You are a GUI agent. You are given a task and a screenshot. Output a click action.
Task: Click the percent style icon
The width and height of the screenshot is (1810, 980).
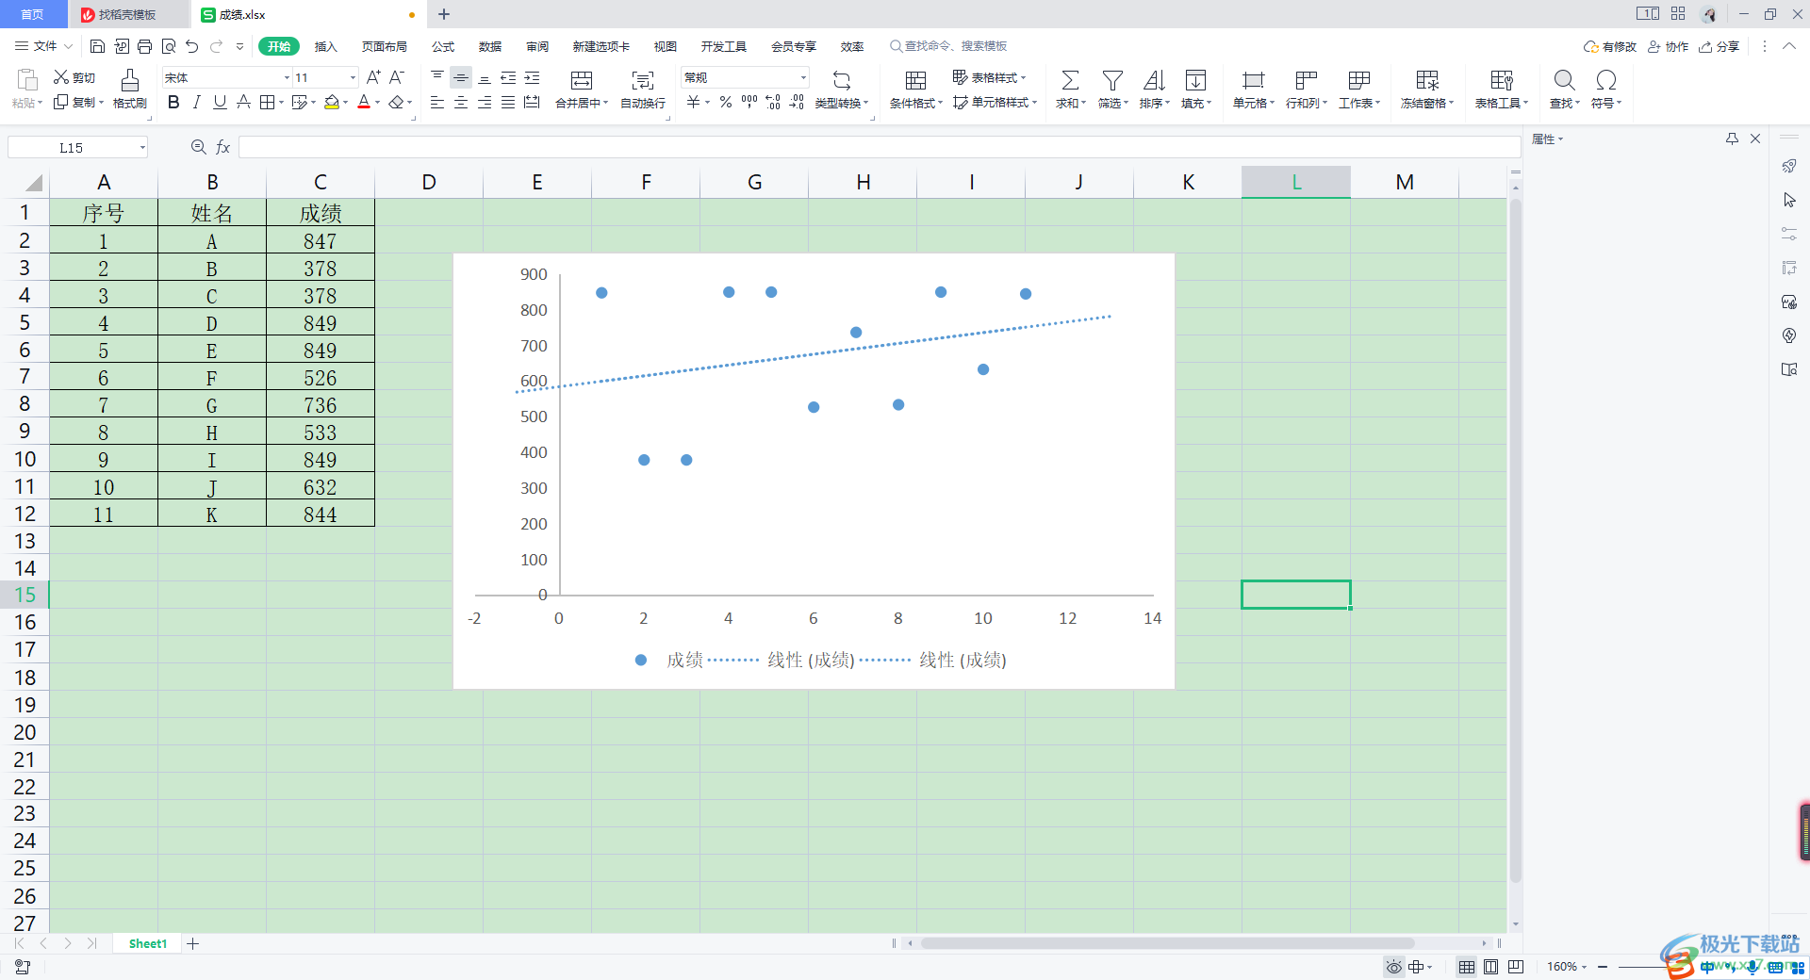point(726,102)
